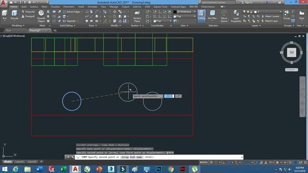Switch to the Visualize ribbon tab

click(55, 7)
